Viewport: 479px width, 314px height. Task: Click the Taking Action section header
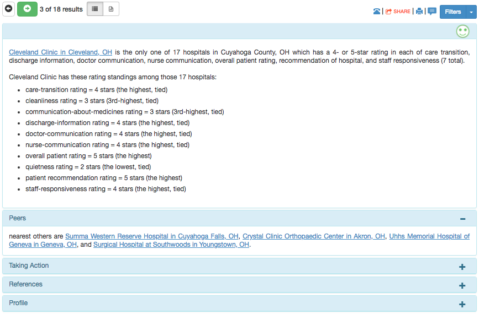[x=240, y=266]
